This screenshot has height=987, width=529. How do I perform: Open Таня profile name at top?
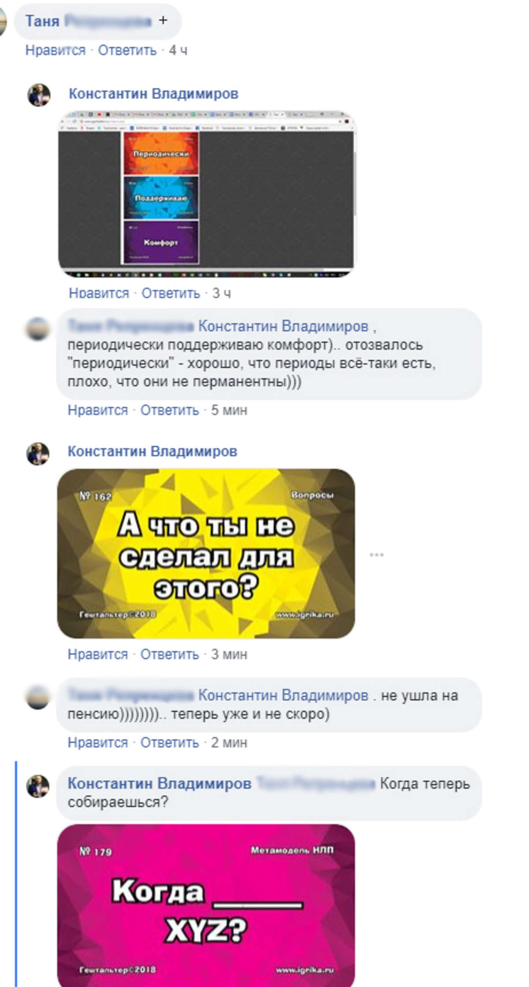[88, 21]
